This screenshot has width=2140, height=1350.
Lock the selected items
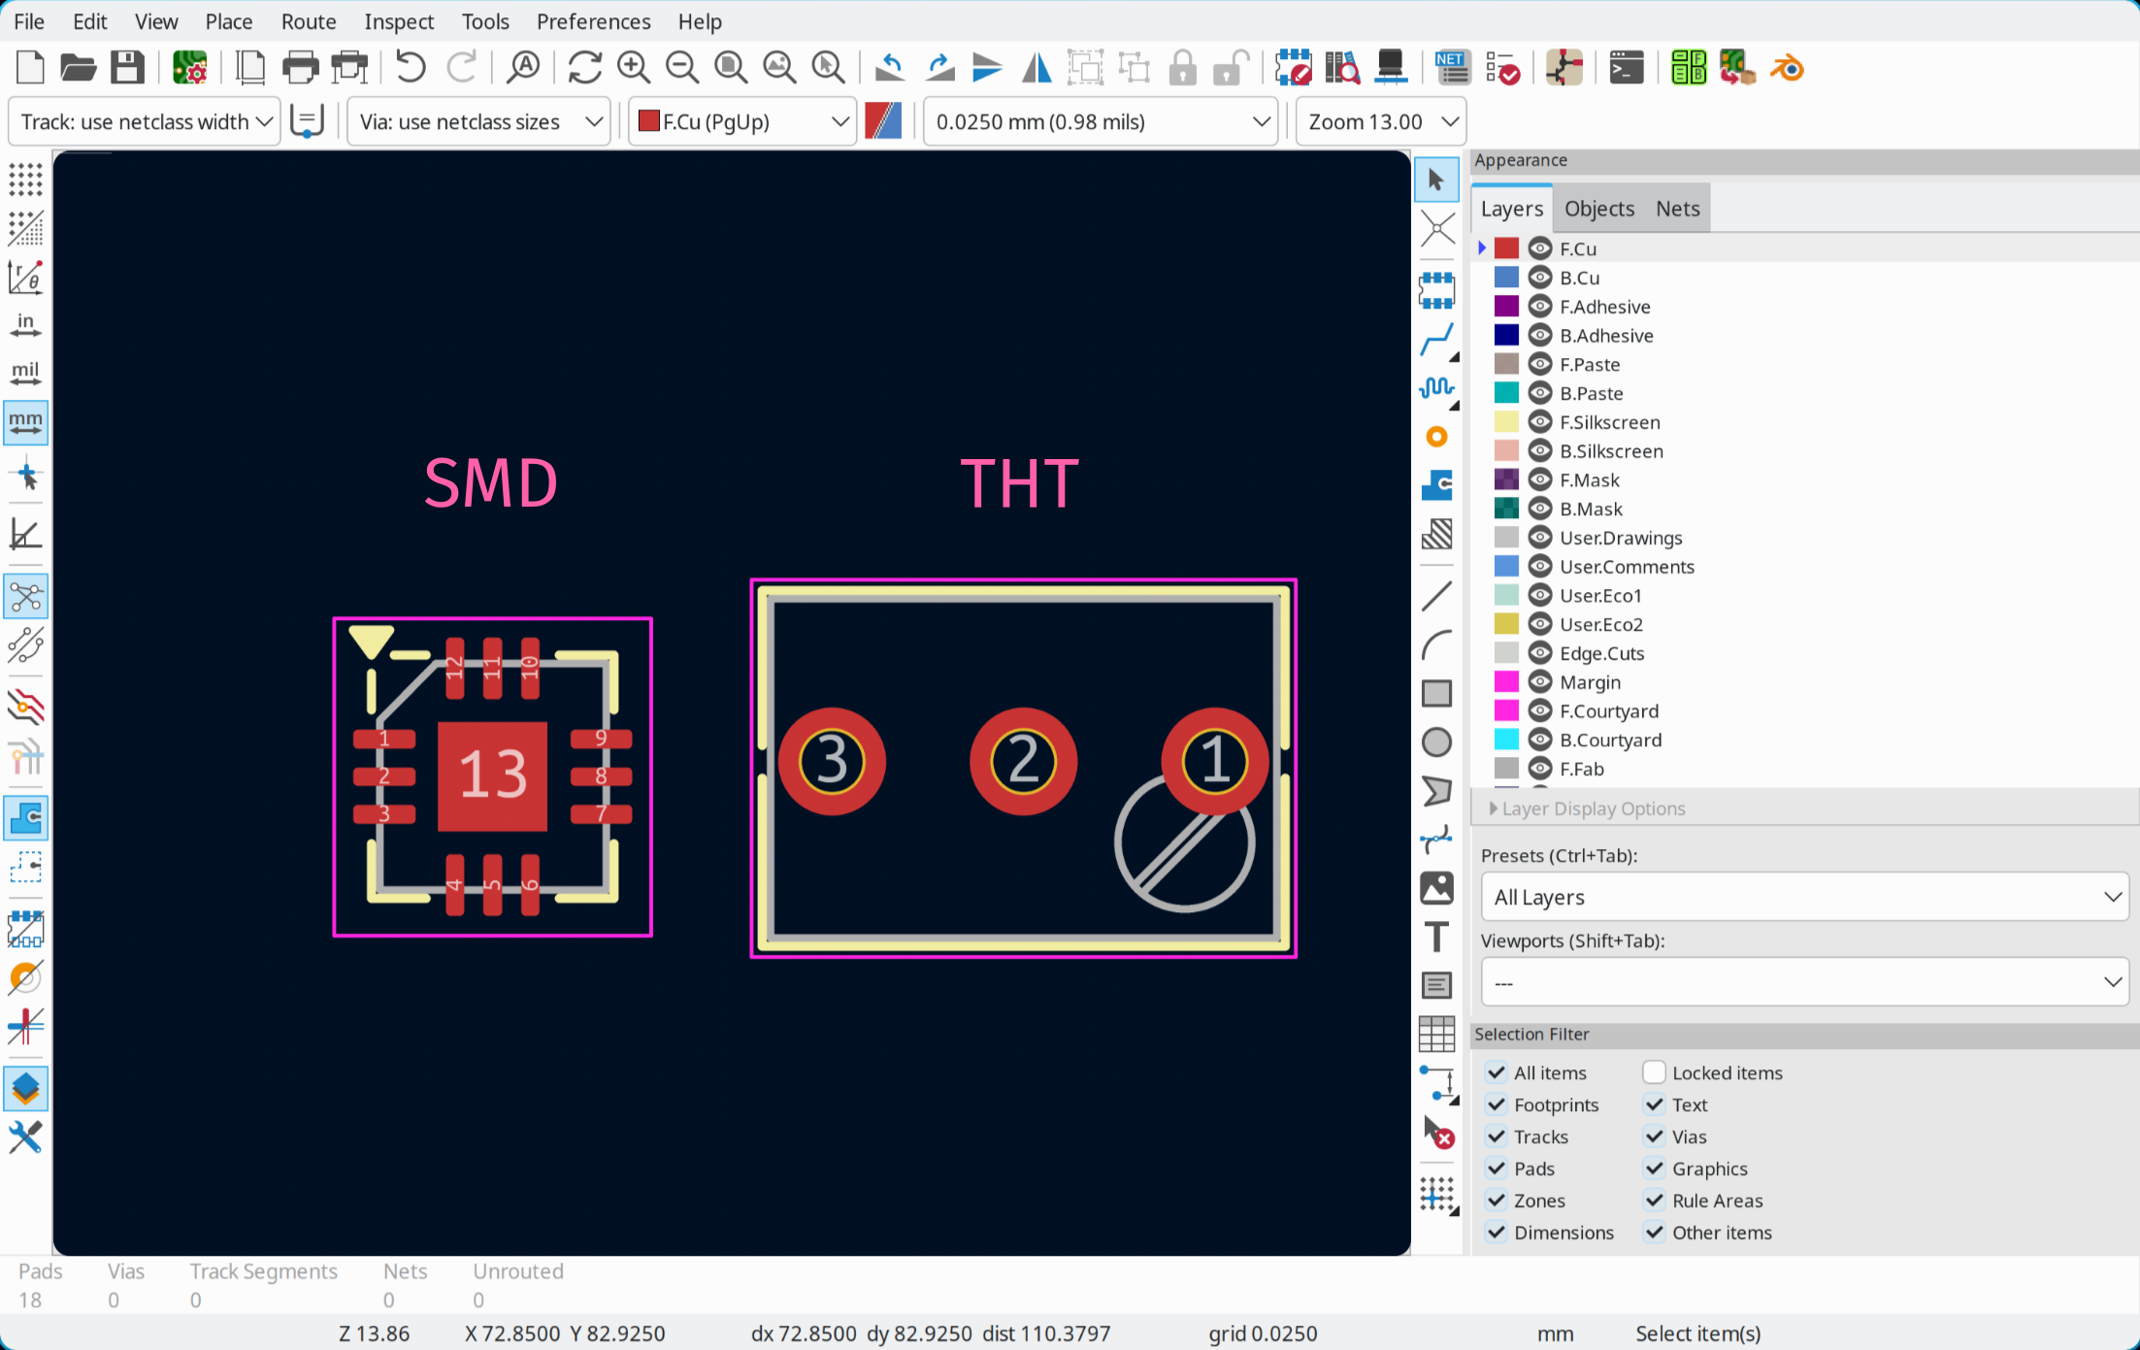pos(1182,68)
